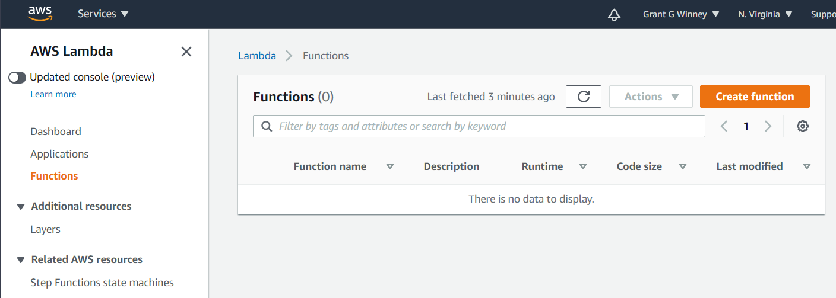836x298 pixels.
Task: Click the Function name column header
Action: click(330, 166)
